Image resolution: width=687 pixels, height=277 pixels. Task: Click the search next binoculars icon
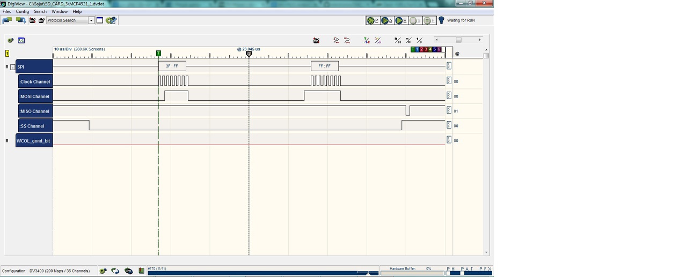pyautogui.click(x=41, y=20)
